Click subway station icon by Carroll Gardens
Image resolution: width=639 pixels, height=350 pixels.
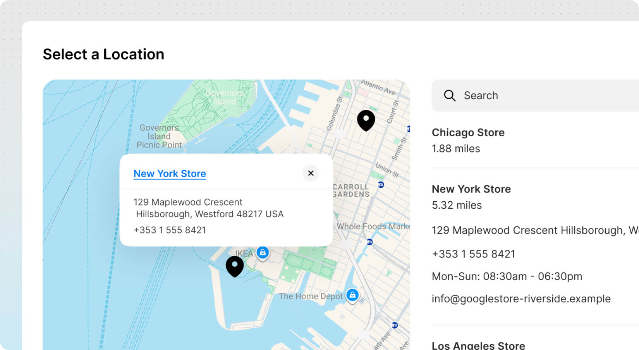[381, 185]
